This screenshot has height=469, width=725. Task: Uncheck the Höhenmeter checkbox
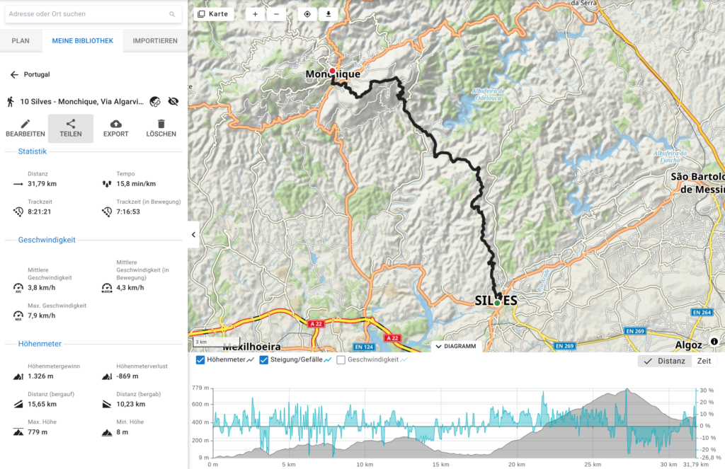tap(200, 361)
